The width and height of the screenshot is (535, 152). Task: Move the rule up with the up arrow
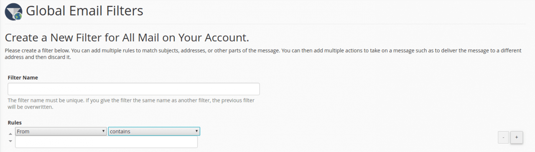tap(10, 133)
